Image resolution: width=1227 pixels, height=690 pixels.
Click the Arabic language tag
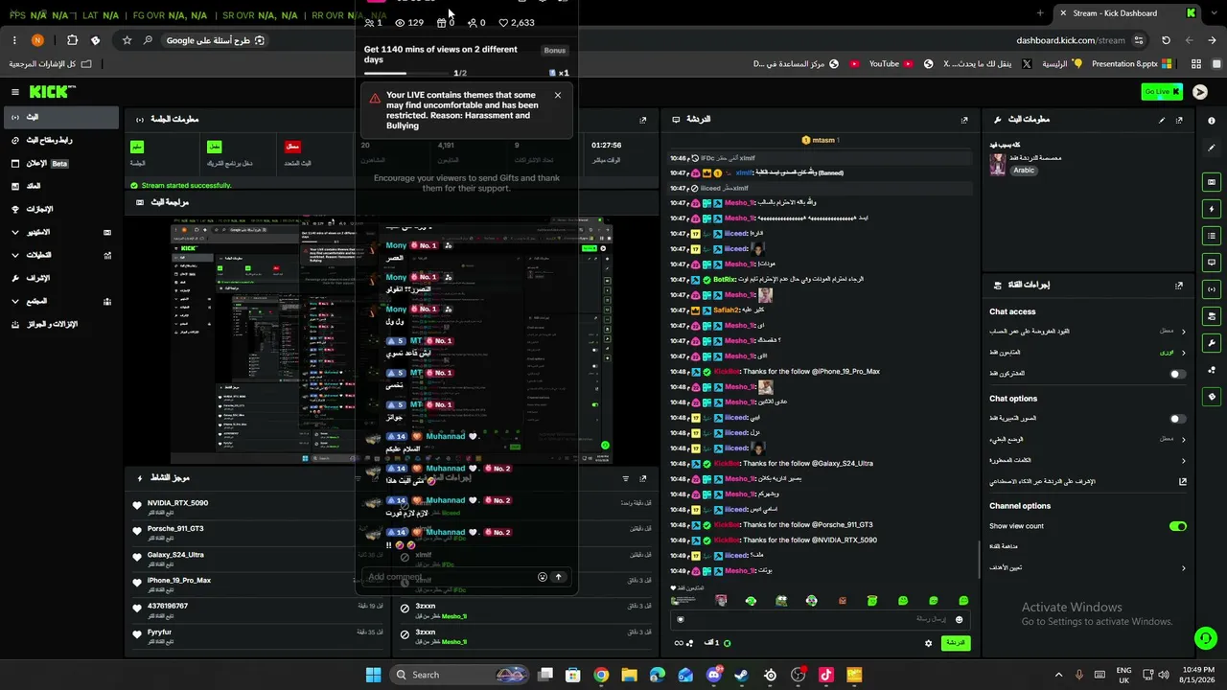(x=1024, y=171)
